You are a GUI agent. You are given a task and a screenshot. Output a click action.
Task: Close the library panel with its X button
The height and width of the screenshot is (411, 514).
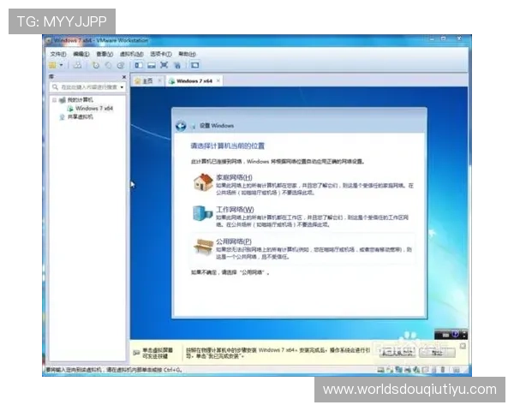coord(125,77)
